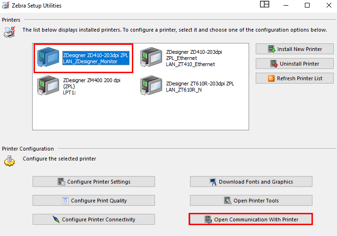Refresh Printer List
This screenshot has height=236, width=337.
[x=294, y=78]
